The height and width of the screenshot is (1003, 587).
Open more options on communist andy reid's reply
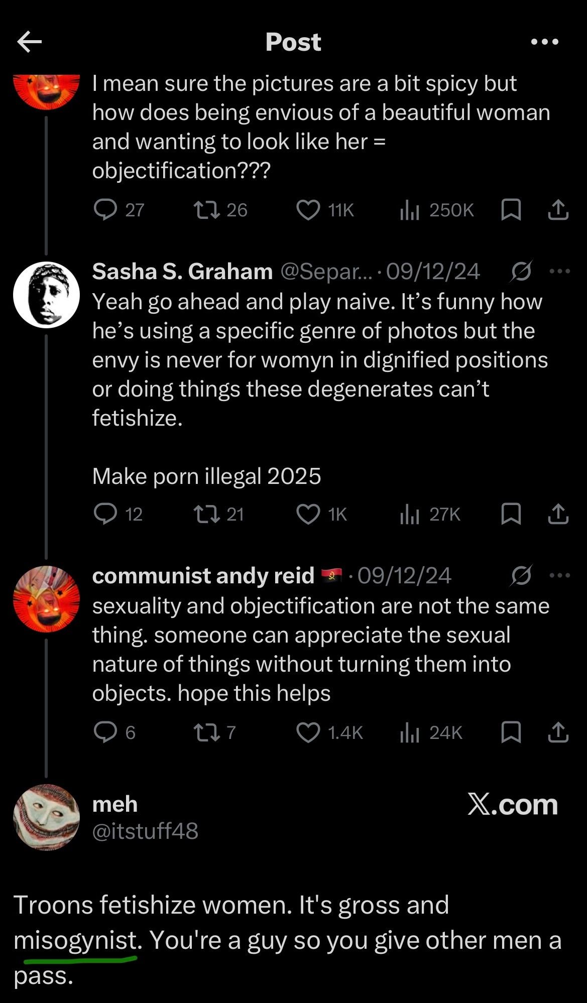pos(560,576)
